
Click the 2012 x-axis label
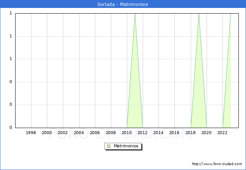tap(142, 133)
